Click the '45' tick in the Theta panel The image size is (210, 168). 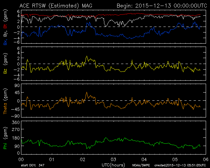[17, 93]
